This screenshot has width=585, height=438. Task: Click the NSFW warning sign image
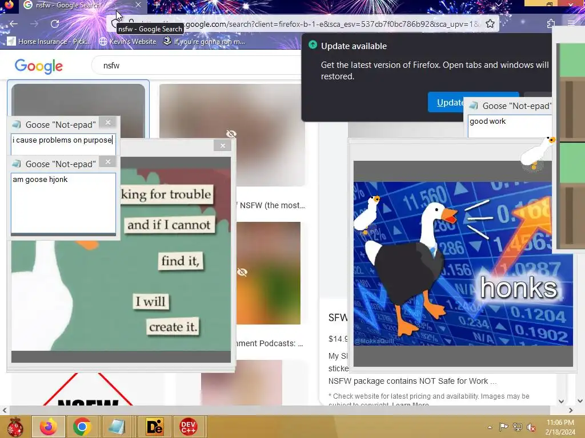[x=87, y=389]
